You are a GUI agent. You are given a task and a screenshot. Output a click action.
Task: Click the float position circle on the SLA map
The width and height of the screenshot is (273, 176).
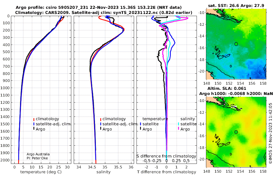tap(236, 132)
